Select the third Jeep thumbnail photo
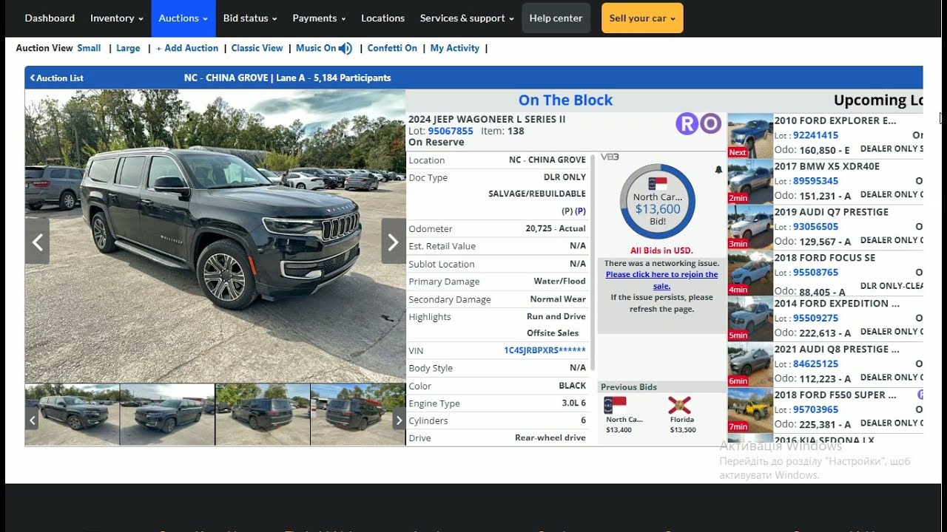 pos(263,414)
